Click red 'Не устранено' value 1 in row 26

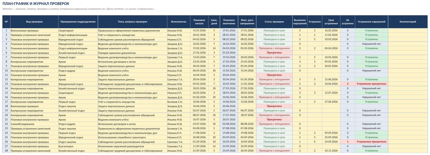[348, 142]
